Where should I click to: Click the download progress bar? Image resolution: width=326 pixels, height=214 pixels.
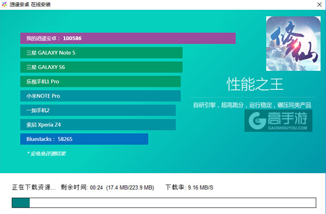coord(164,203)
